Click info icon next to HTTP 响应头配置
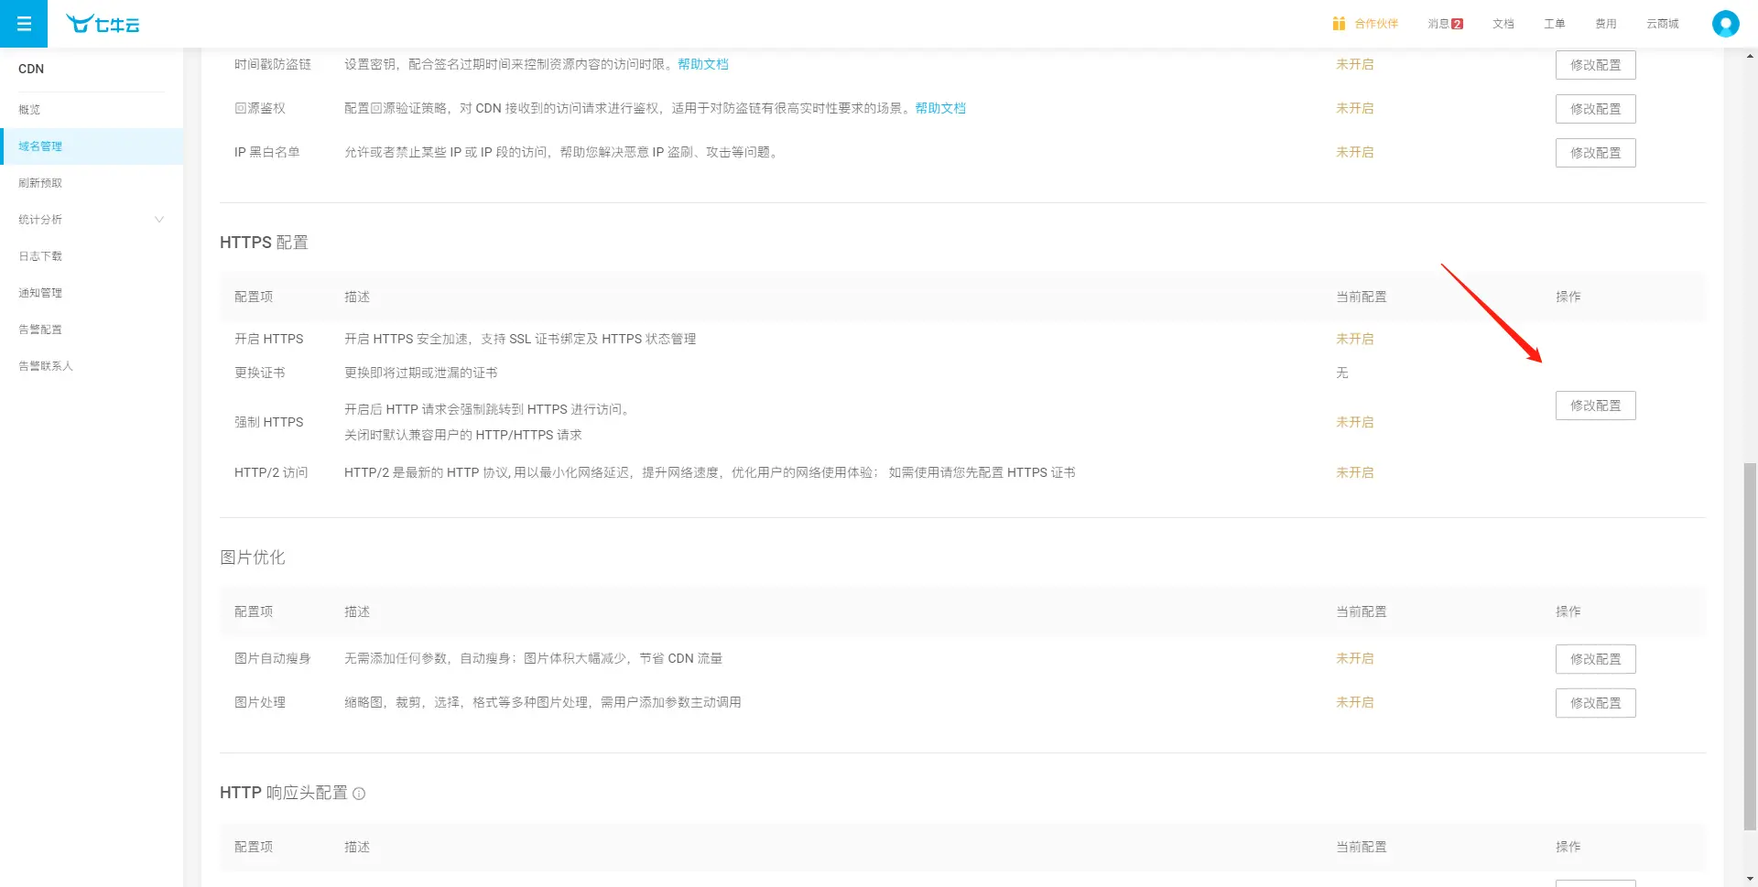The image size is (1758, 887). point(359,794)
